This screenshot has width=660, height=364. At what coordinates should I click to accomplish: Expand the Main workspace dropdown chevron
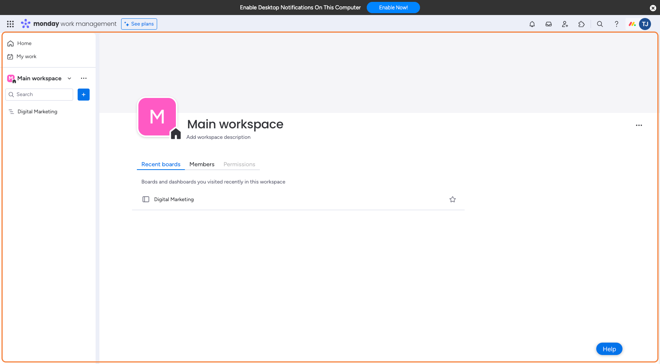click(69, 78)
